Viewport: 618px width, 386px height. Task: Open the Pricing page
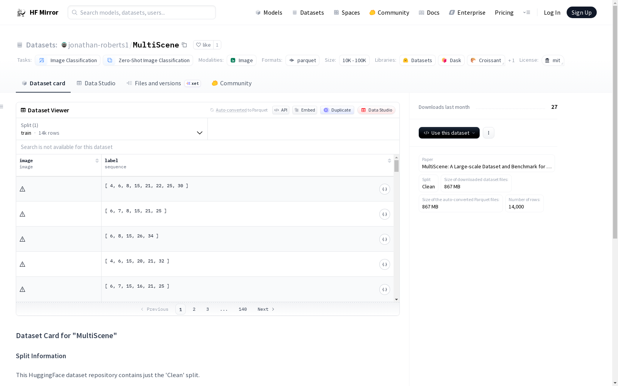coord(504,13)
